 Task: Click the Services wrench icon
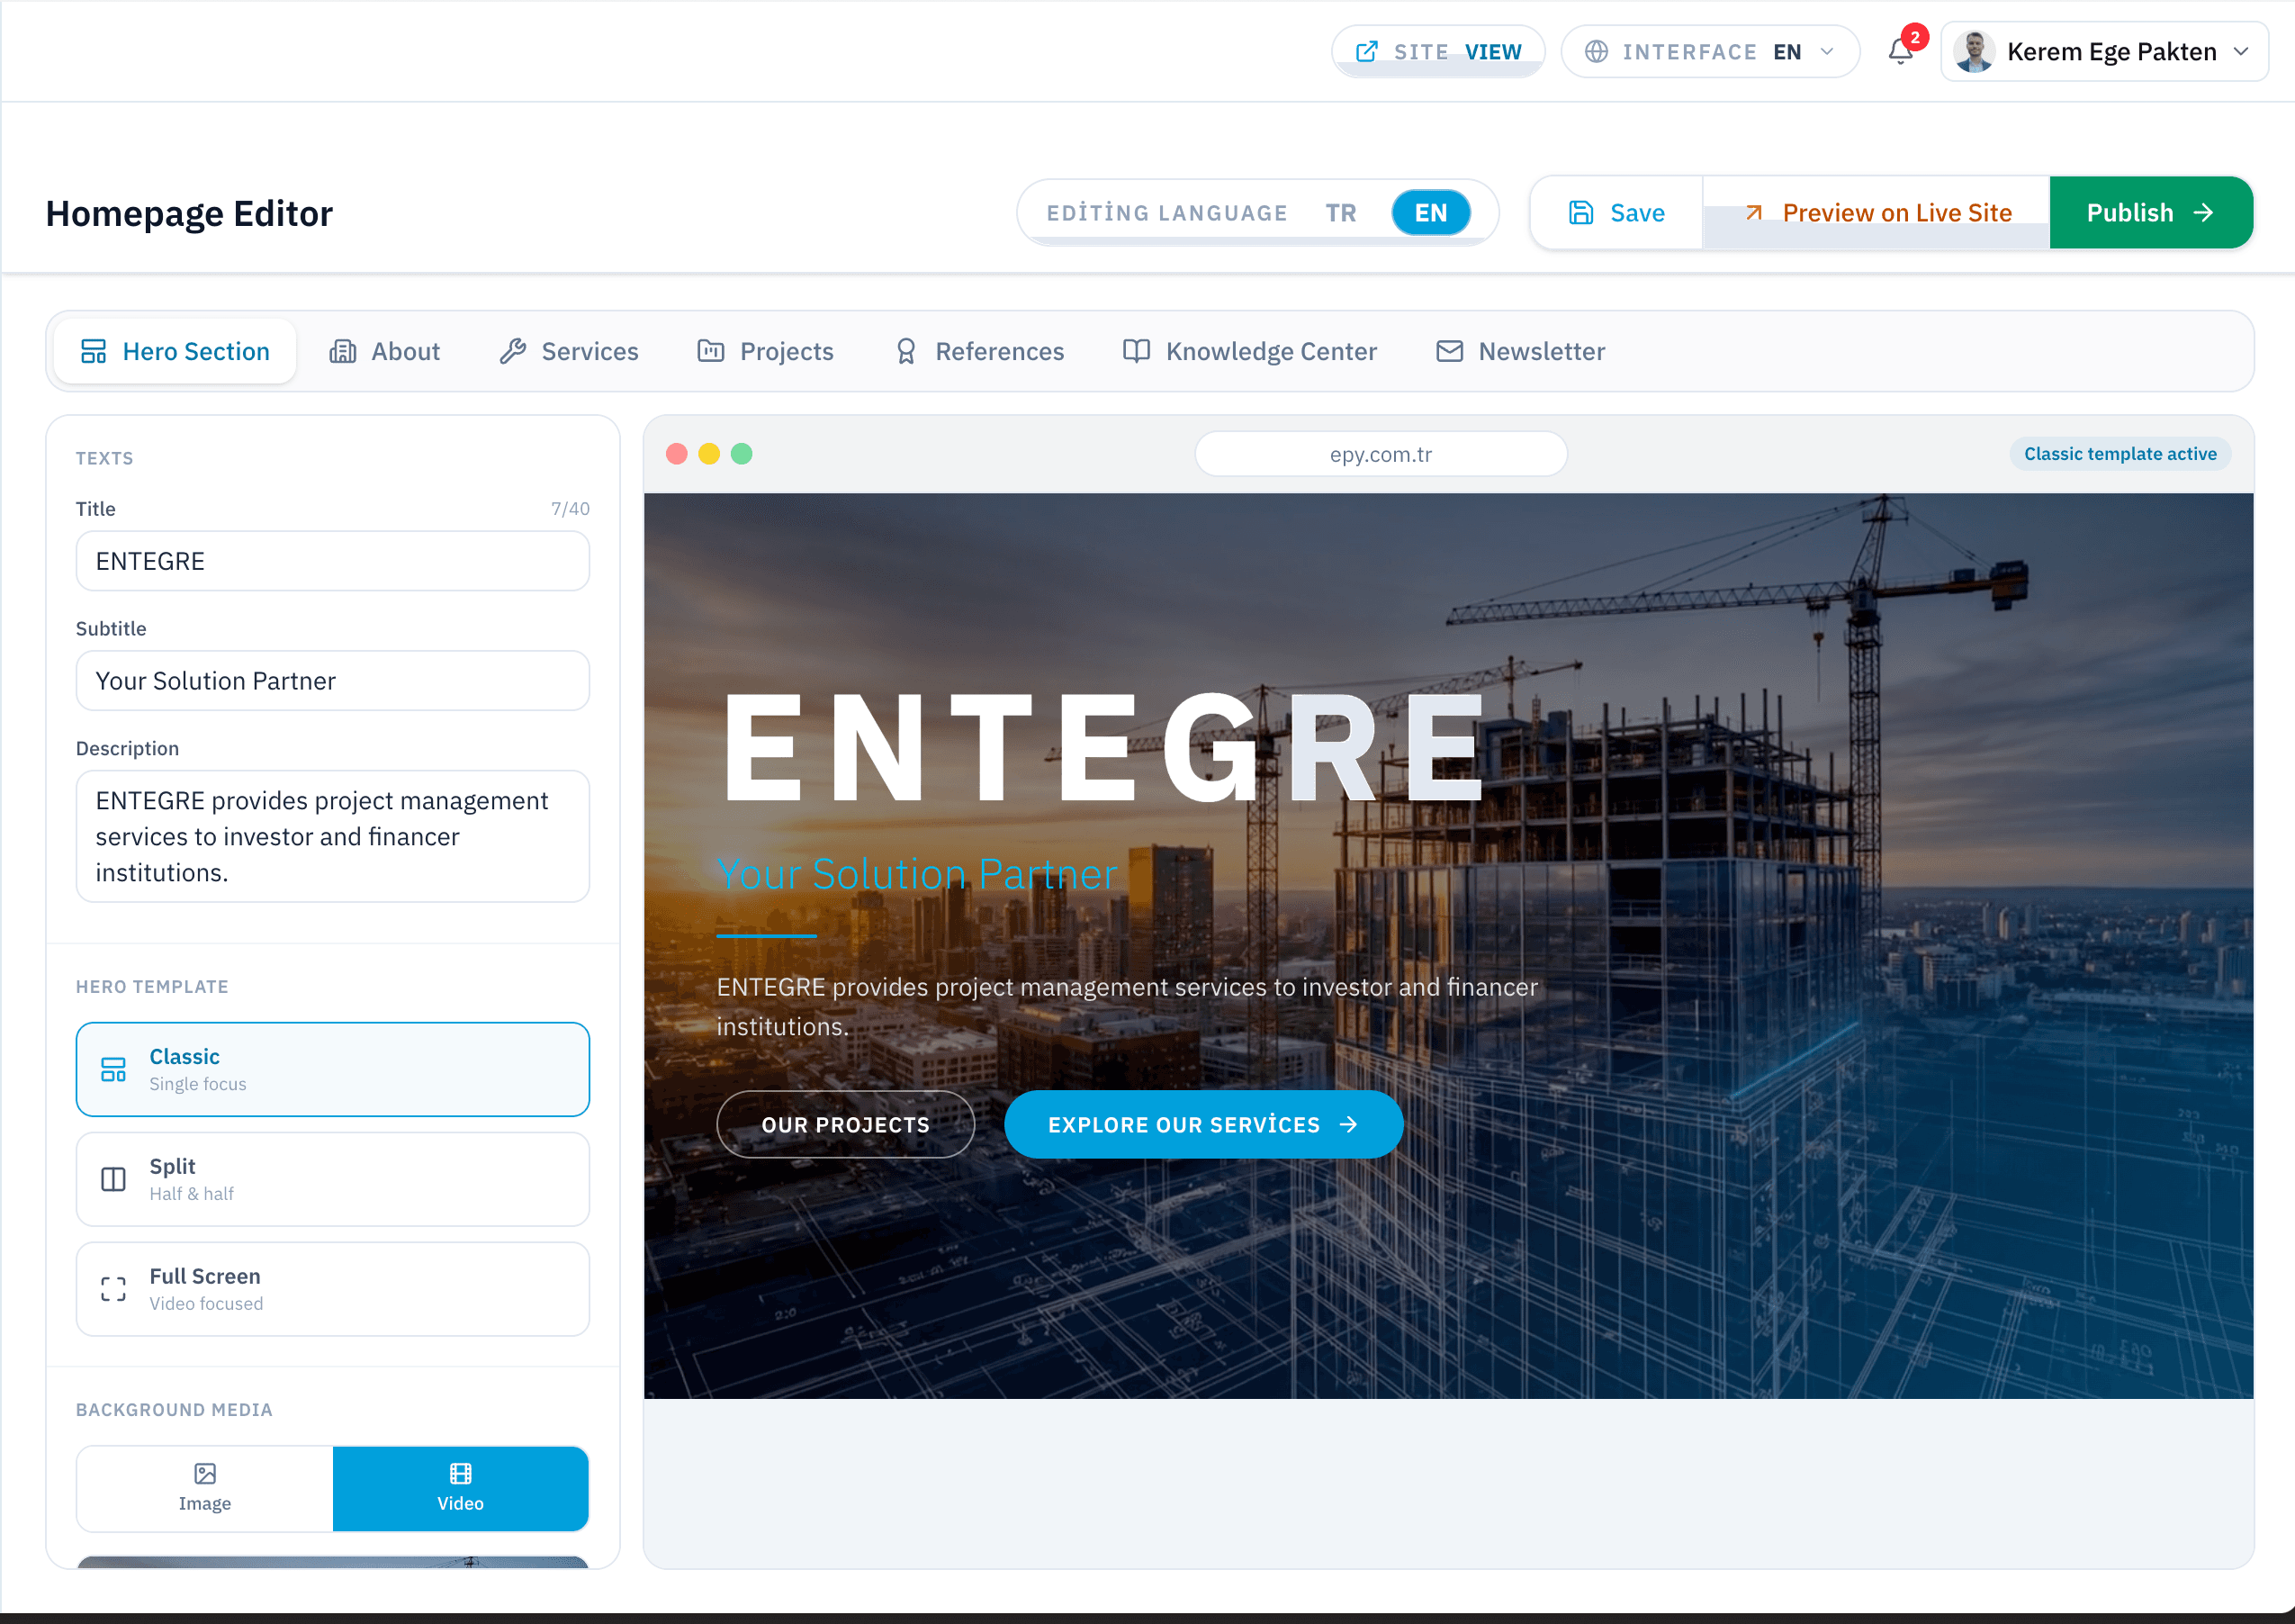coord(513,351)
